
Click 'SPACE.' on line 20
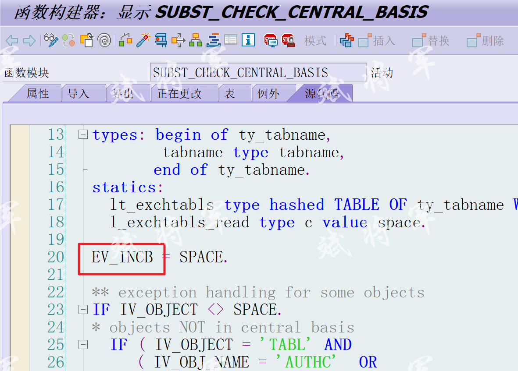click(x=204, y=257)
